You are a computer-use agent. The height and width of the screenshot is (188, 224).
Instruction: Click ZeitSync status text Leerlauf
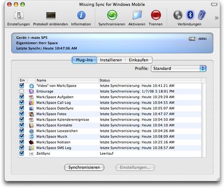[107, 153]
